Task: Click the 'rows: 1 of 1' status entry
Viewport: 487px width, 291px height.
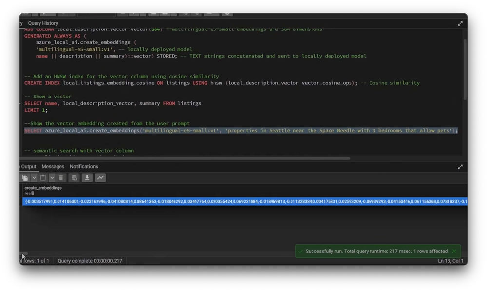Action: click(35, 261)
